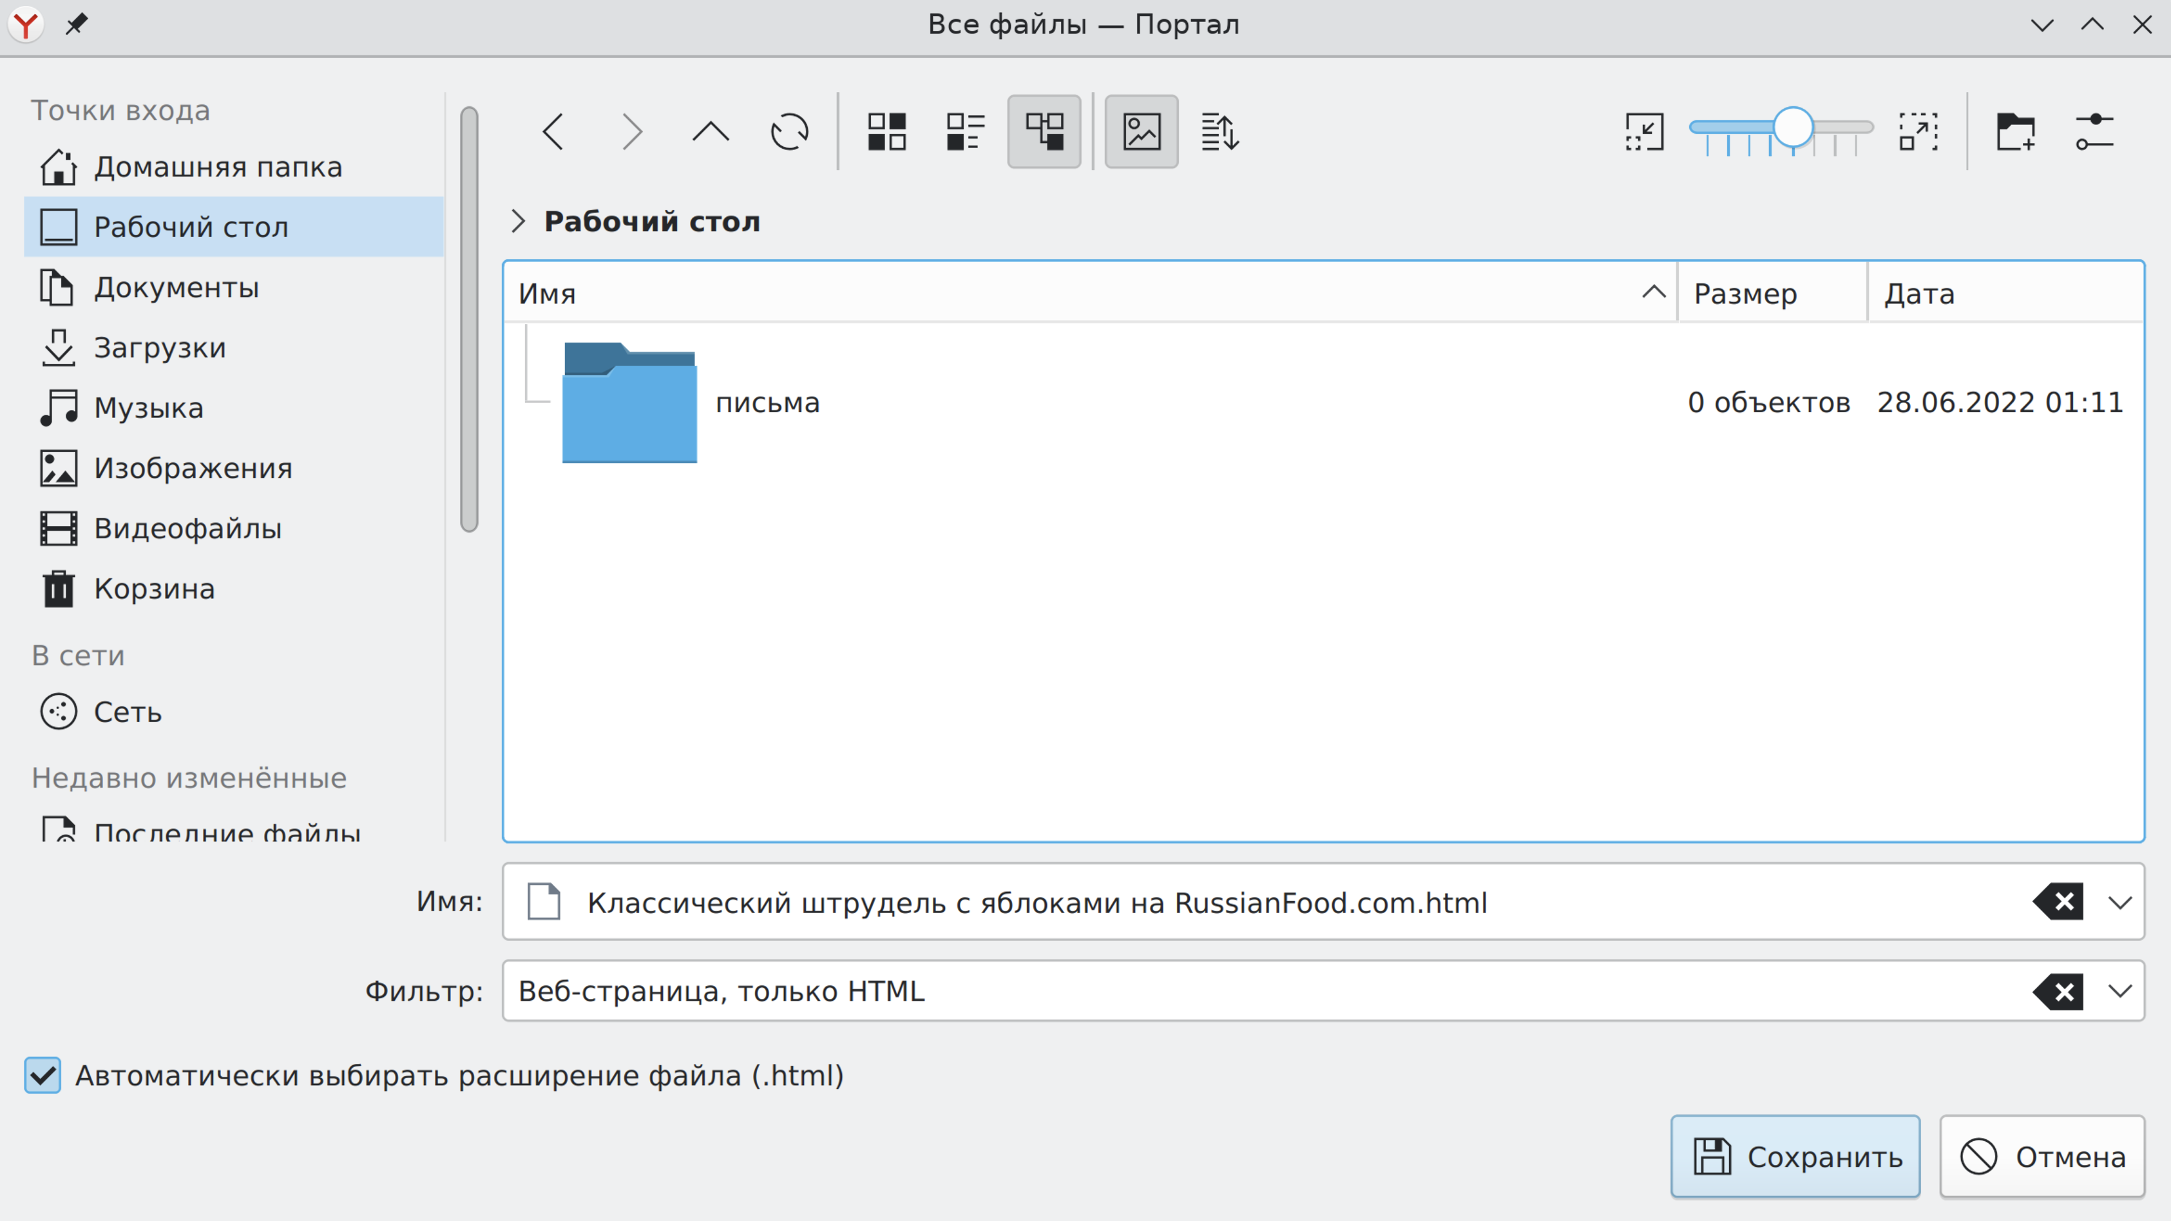
Task: Increase icon size with zoom-in icon
Action: (1918, 132)
